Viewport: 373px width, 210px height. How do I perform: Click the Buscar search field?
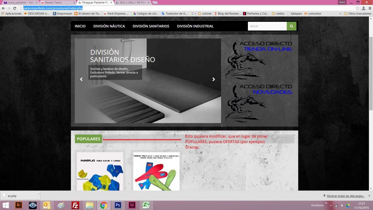267,26
